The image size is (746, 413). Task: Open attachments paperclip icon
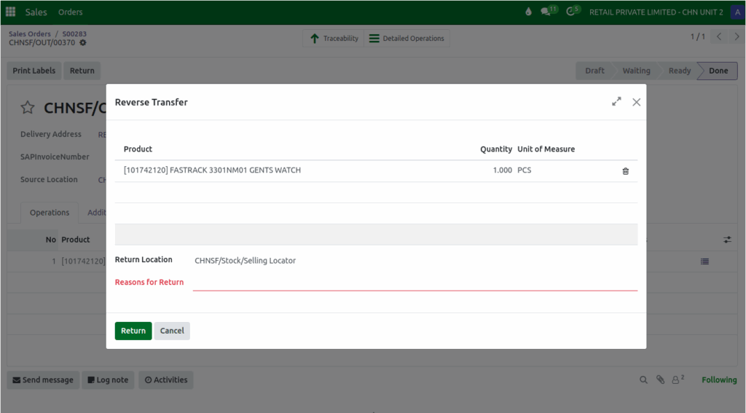coord(660,379)
